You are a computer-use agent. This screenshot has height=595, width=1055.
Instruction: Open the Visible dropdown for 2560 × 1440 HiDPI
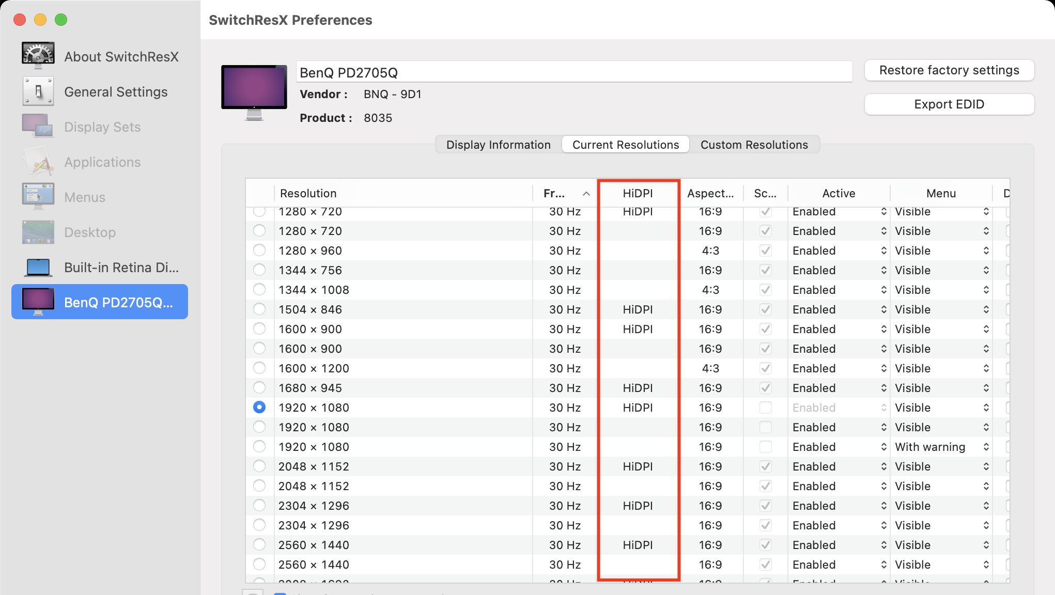point(941,544)
